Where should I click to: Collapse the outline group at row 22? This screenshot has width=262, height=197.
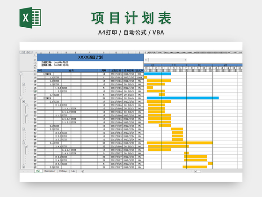coord(21,98)
